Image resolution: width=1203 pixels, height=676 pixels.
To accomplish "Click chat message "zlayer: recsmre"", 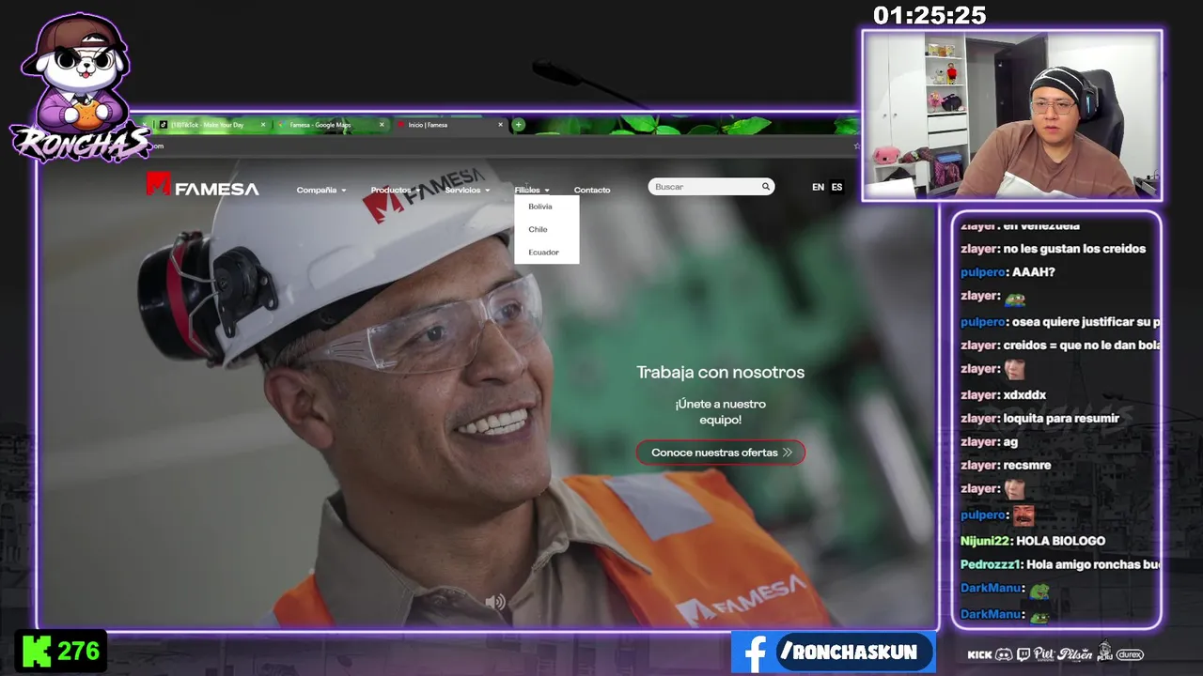I will tap(1006, 466).
